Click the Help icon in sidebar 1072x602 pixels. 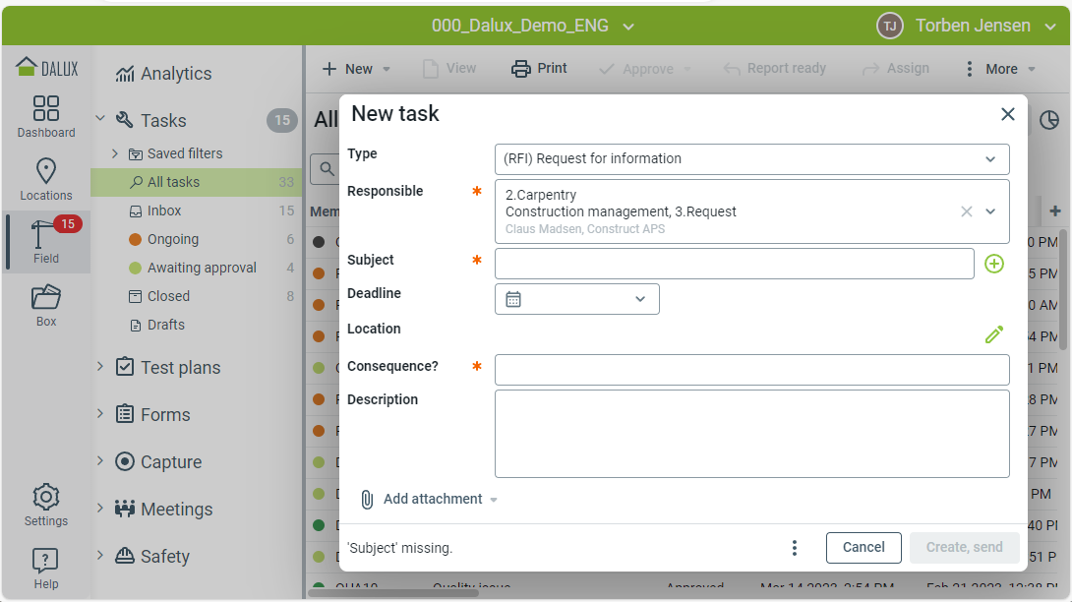coord(46,568)
